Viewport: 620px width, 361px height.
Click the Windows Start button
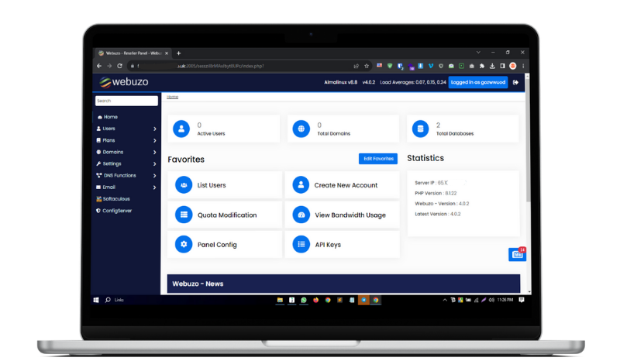coord(96,300)
